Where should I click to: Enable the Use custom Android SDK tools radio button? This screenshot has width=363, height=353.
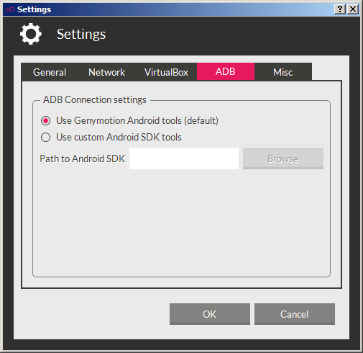pyautogui.click(x=45, y=138)
